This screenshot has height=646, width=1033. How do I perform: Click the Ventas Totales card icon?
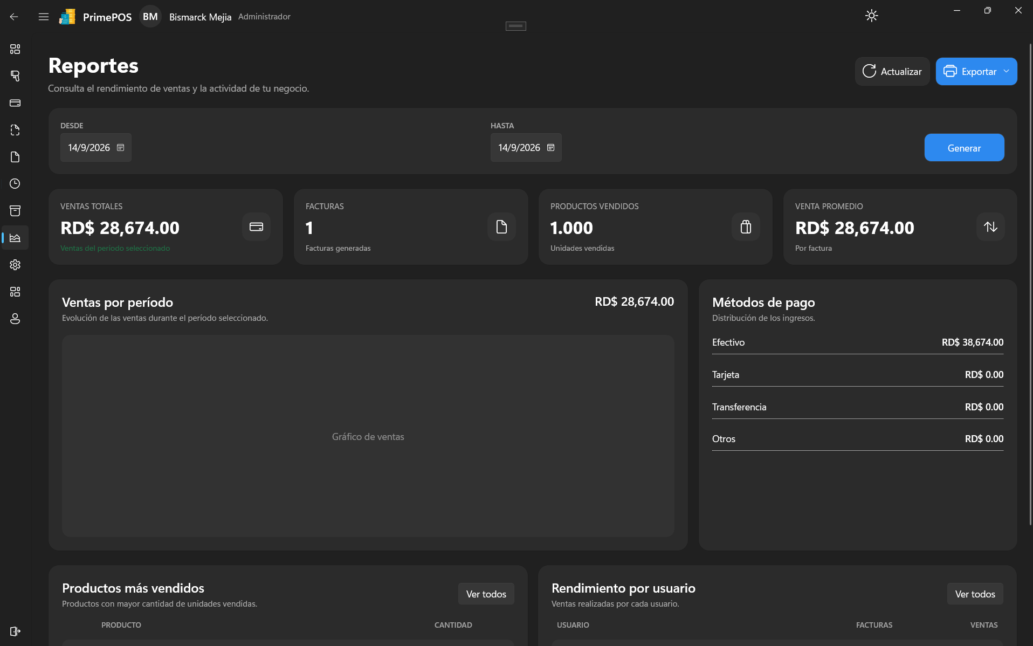coord(257,226)
